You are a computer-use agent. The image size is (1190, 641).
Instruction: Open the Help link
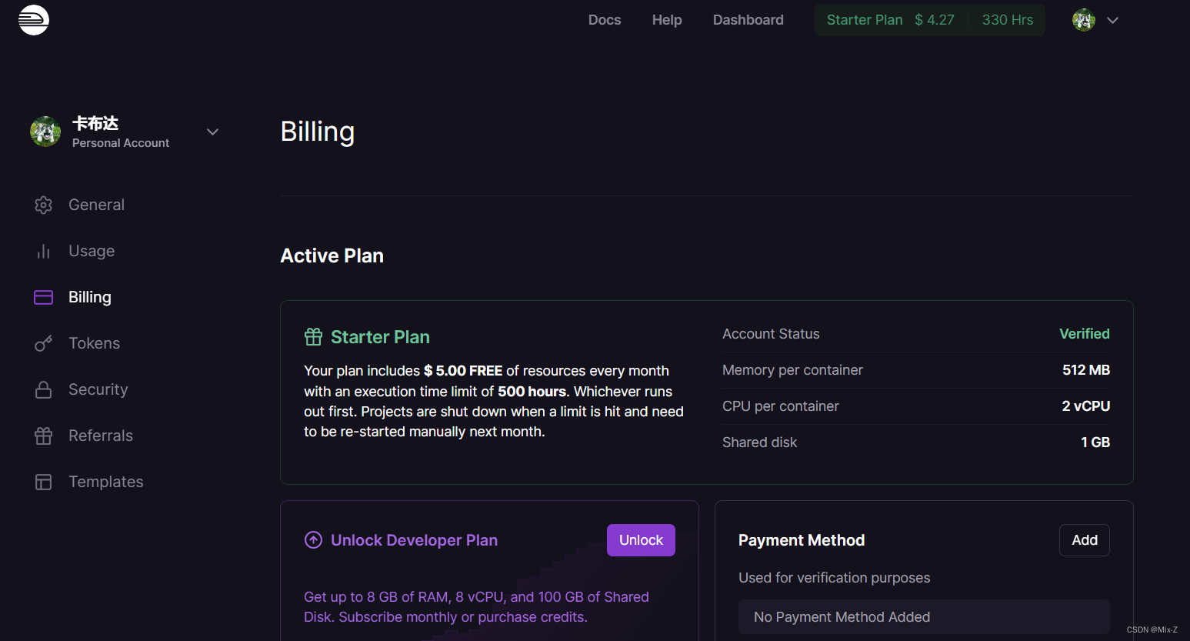coord(667,20)
